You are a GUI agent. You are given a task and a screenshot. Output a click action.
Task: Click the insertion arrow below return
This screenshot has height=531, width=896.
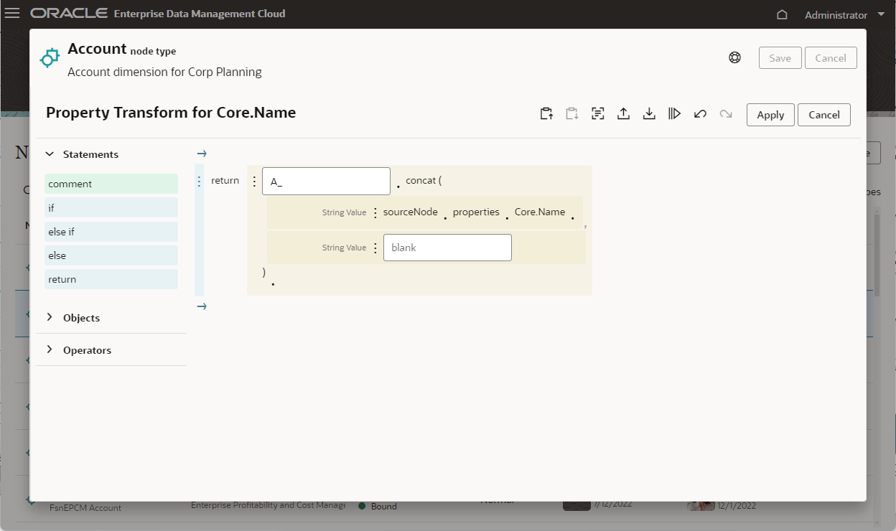(202, 306)
